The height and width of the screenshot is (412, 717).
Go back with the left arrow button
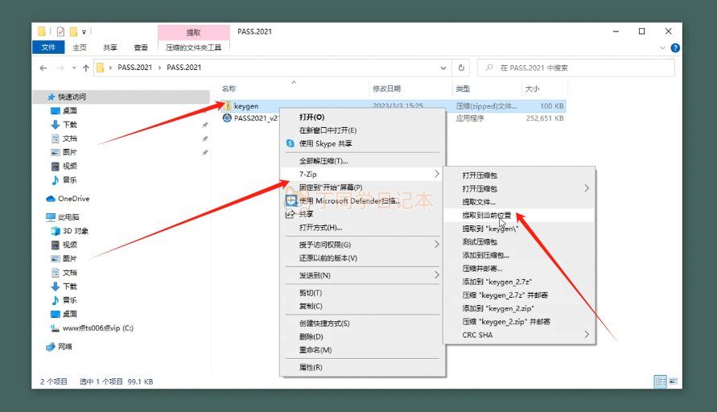pyautogui.click(x=43, y=68)
